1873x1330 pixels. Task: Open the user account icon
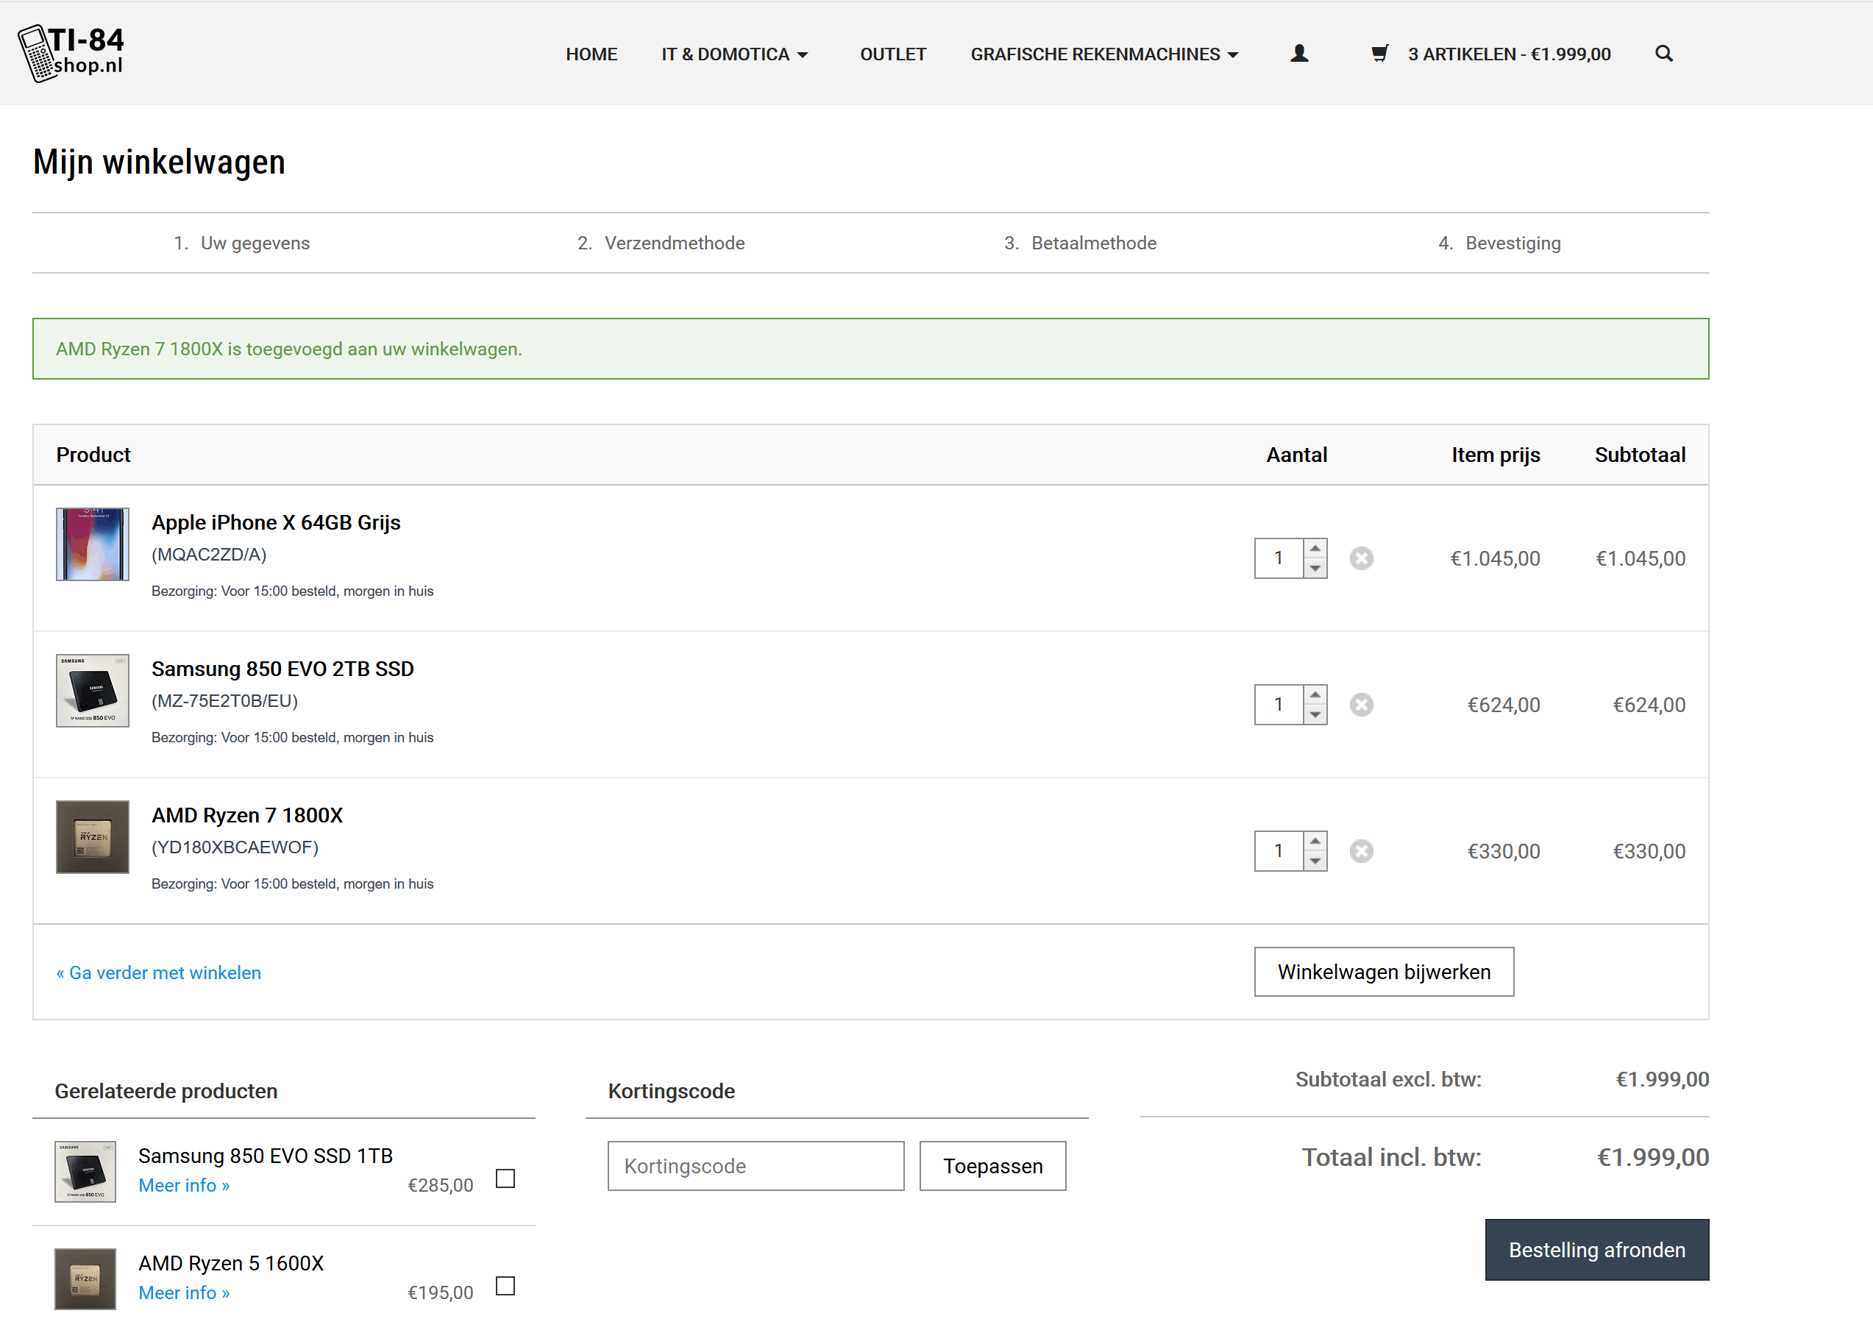coord(1299,54)
